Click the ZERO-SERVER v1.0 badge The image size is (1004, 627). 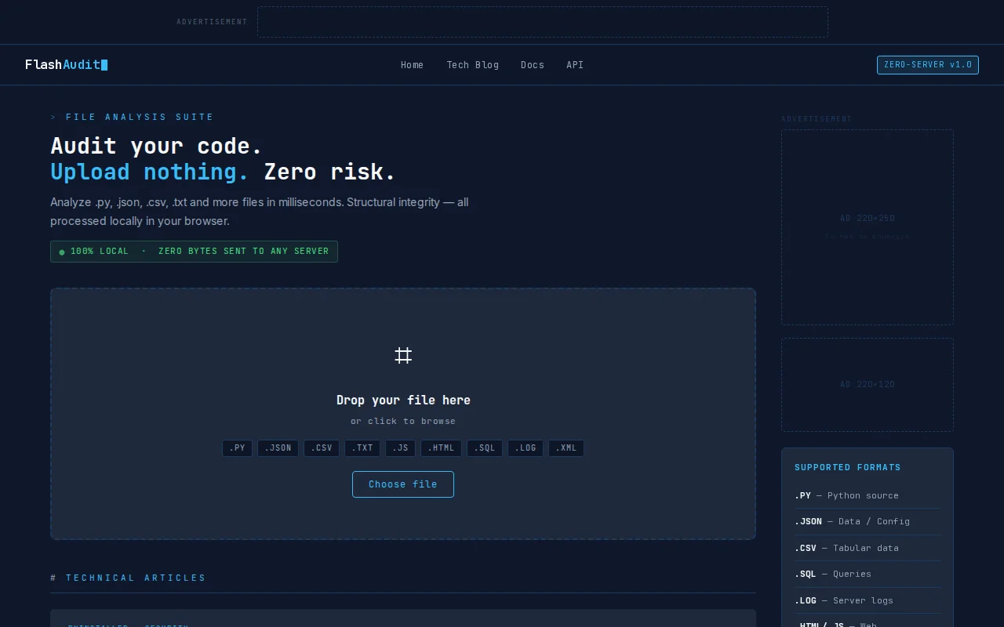pos(927,65)
